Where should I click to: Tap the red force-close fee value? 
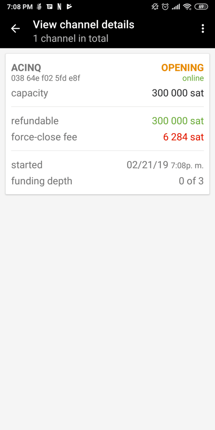pos(184,137)
